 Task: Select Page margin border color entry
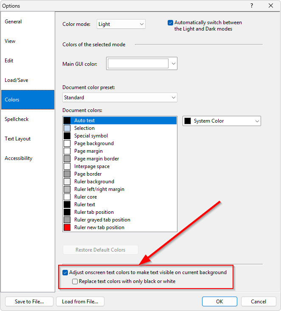coord(120,159)
